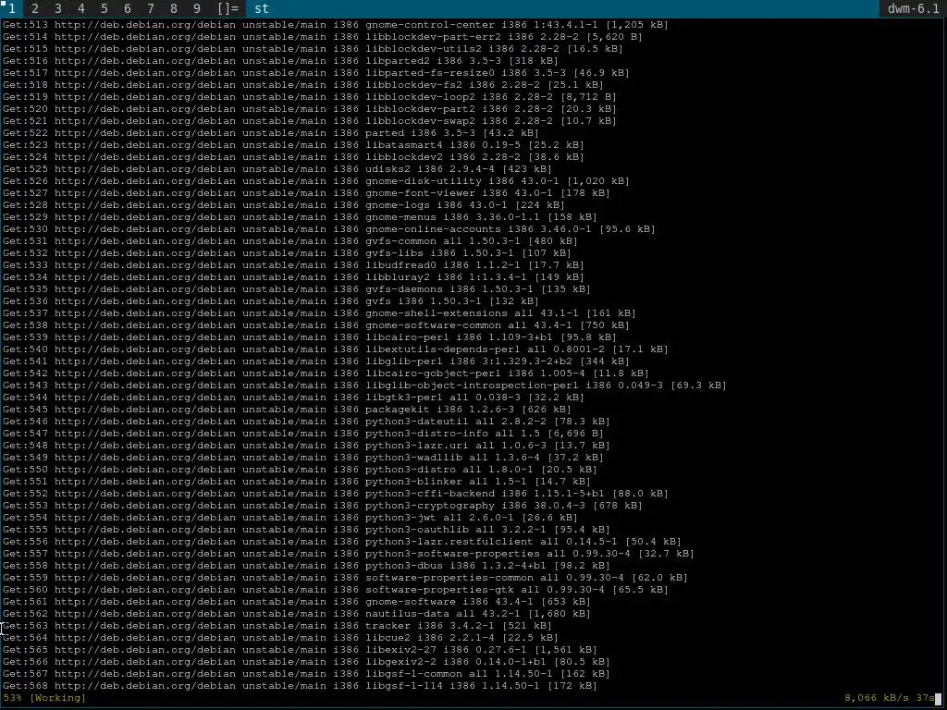The height and width of the screenshot is (710, 947).
Task: Select the nautilus-data line Get:562
Action: pyautogui.click(x=297, y=614)
